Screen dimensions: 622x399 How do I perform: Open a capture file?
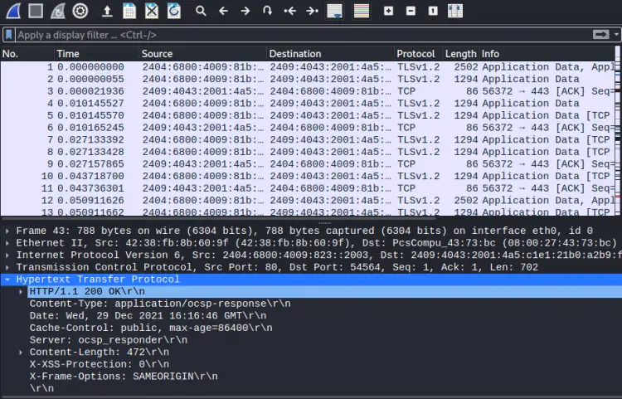pyautogui.click(x=107, y=11)
